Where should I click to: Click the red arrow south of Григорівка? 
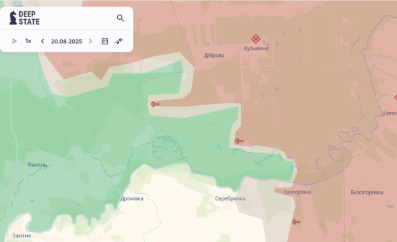[x=296, y=221]
